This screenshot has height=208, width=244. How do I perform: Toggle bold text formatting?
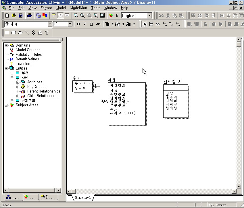(x=78, y=24)
